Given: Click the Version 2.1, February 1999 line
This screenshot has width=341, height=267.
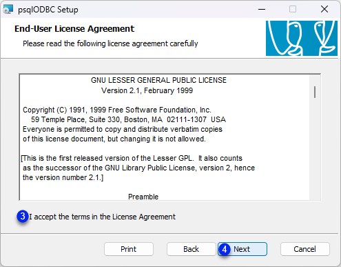Looking at the screenshot, I should 147,90.
